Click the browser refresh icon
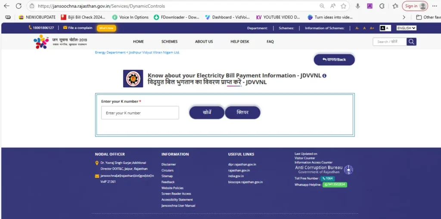Screen dimensions: 441x219 click(19, 6)
